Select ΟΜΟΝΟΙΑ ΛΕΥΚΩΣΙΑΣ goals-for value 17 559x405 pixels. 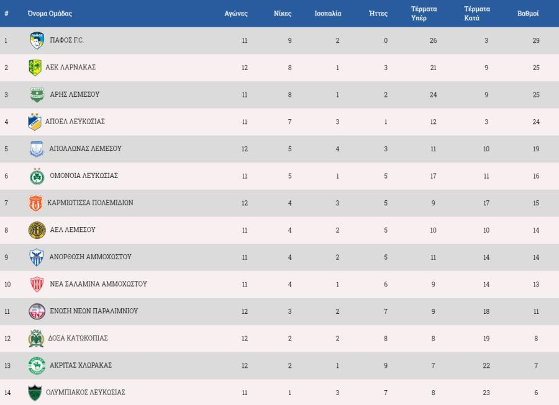[x=433, y=176]
